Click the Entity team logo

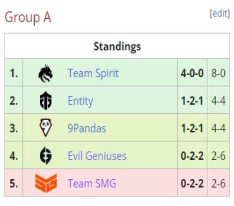pos(45,101)
